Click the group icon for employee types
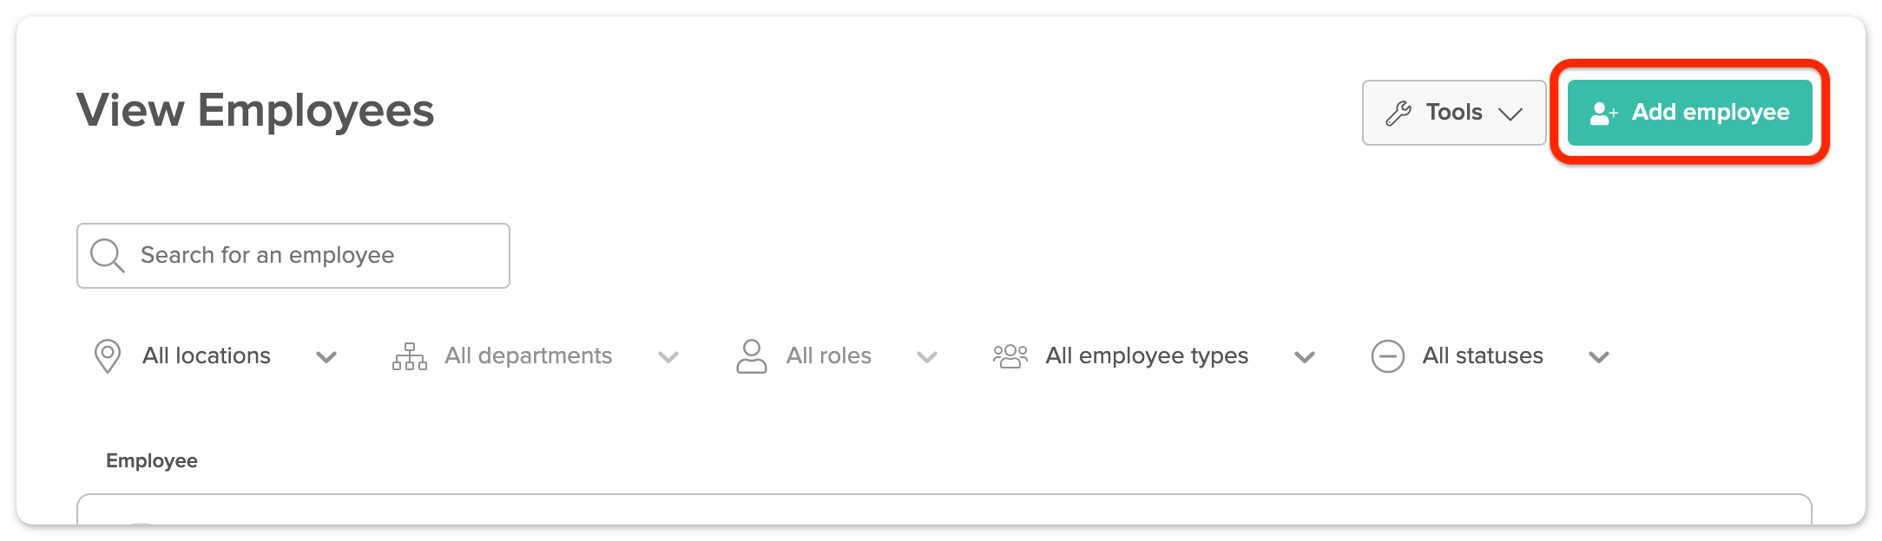 click(1010, 355)
